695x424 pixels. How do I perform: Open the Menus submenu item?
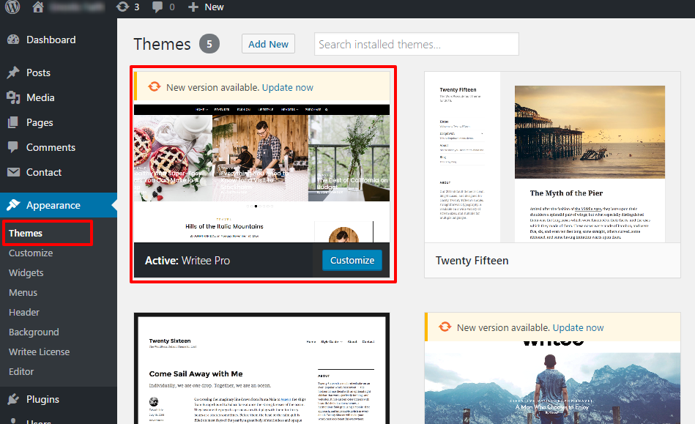(23, 292)
